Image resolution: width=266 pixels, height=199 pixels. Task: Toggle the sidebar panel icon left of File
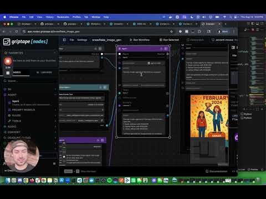pos(64,40)
